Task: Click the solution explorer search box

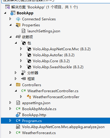Action: (x=56, y=1)
